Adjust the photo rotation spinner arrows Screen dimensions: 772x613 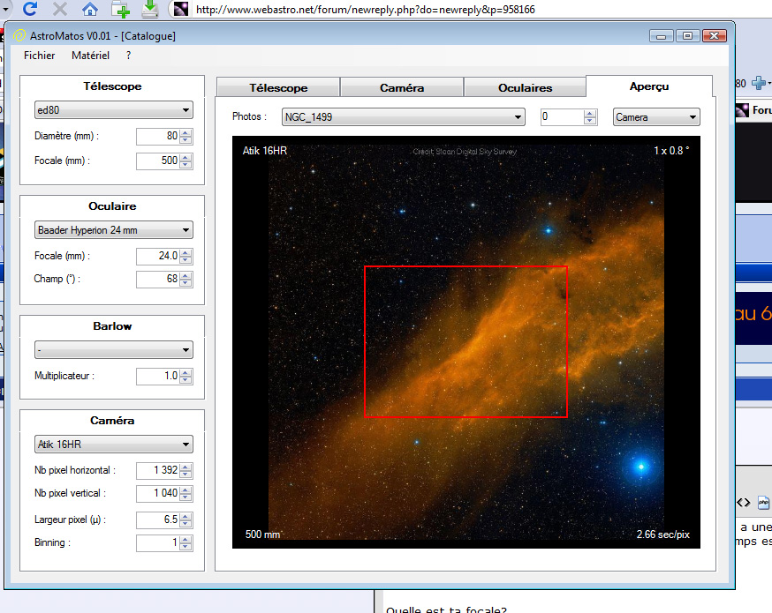click(590, 117)
